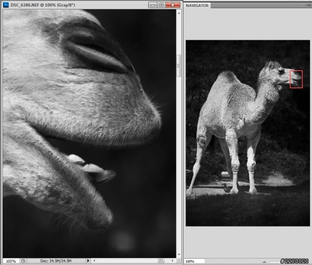Screen dimensions: 312x265
Task: Close the DSC_6386.NEF document window
Action: 173,5
